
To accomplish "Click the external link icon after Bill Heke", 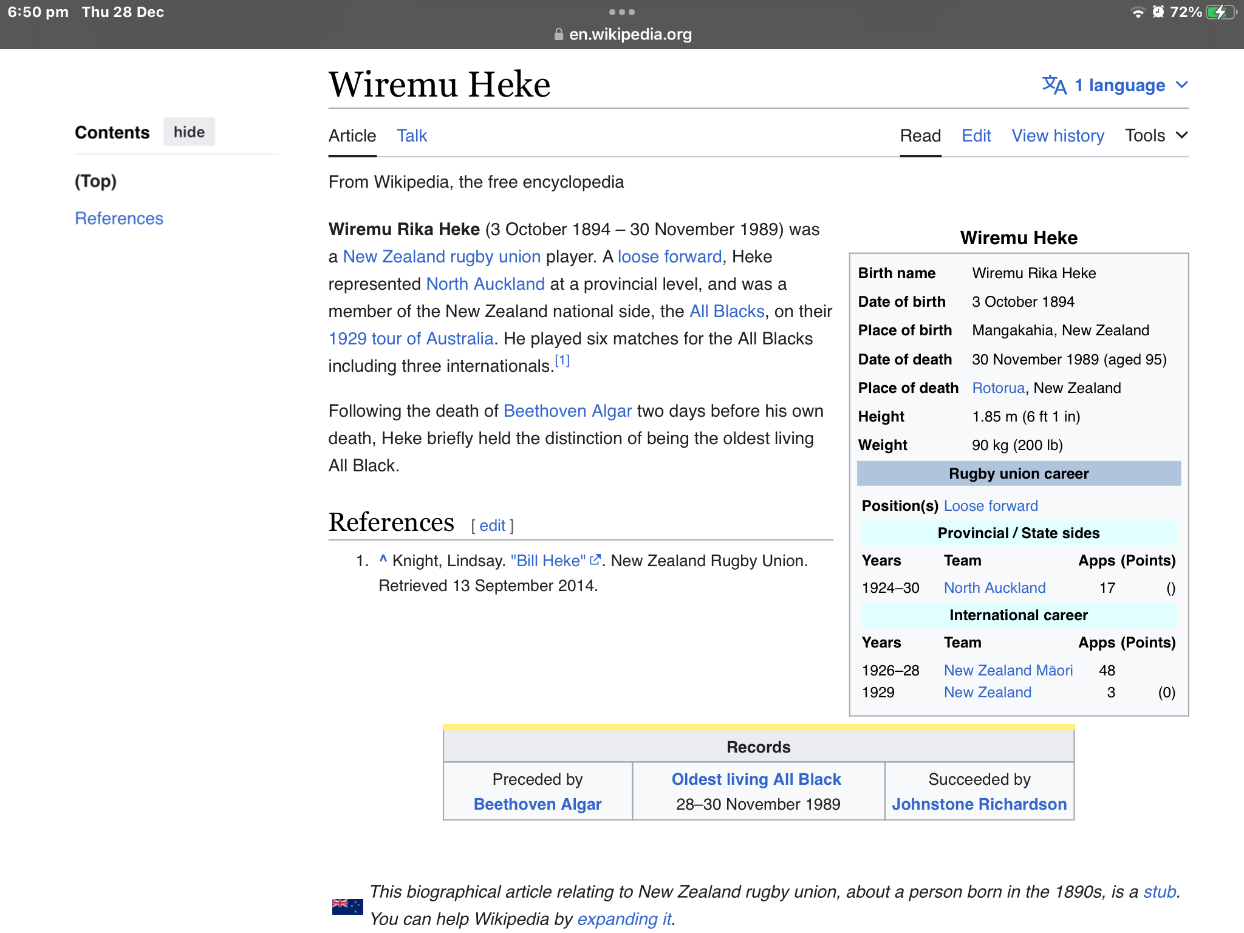I will [595, 560].
